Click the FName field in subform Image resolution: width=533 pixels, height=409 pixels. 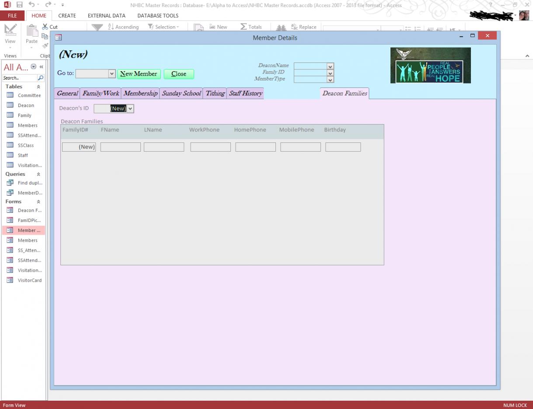pyautogui.click(x=121, y=147)
